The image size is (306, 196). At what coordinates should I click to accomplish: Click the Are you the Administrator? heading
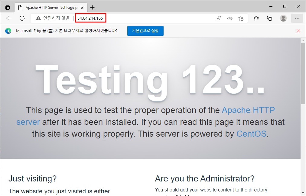coord(205,179)
